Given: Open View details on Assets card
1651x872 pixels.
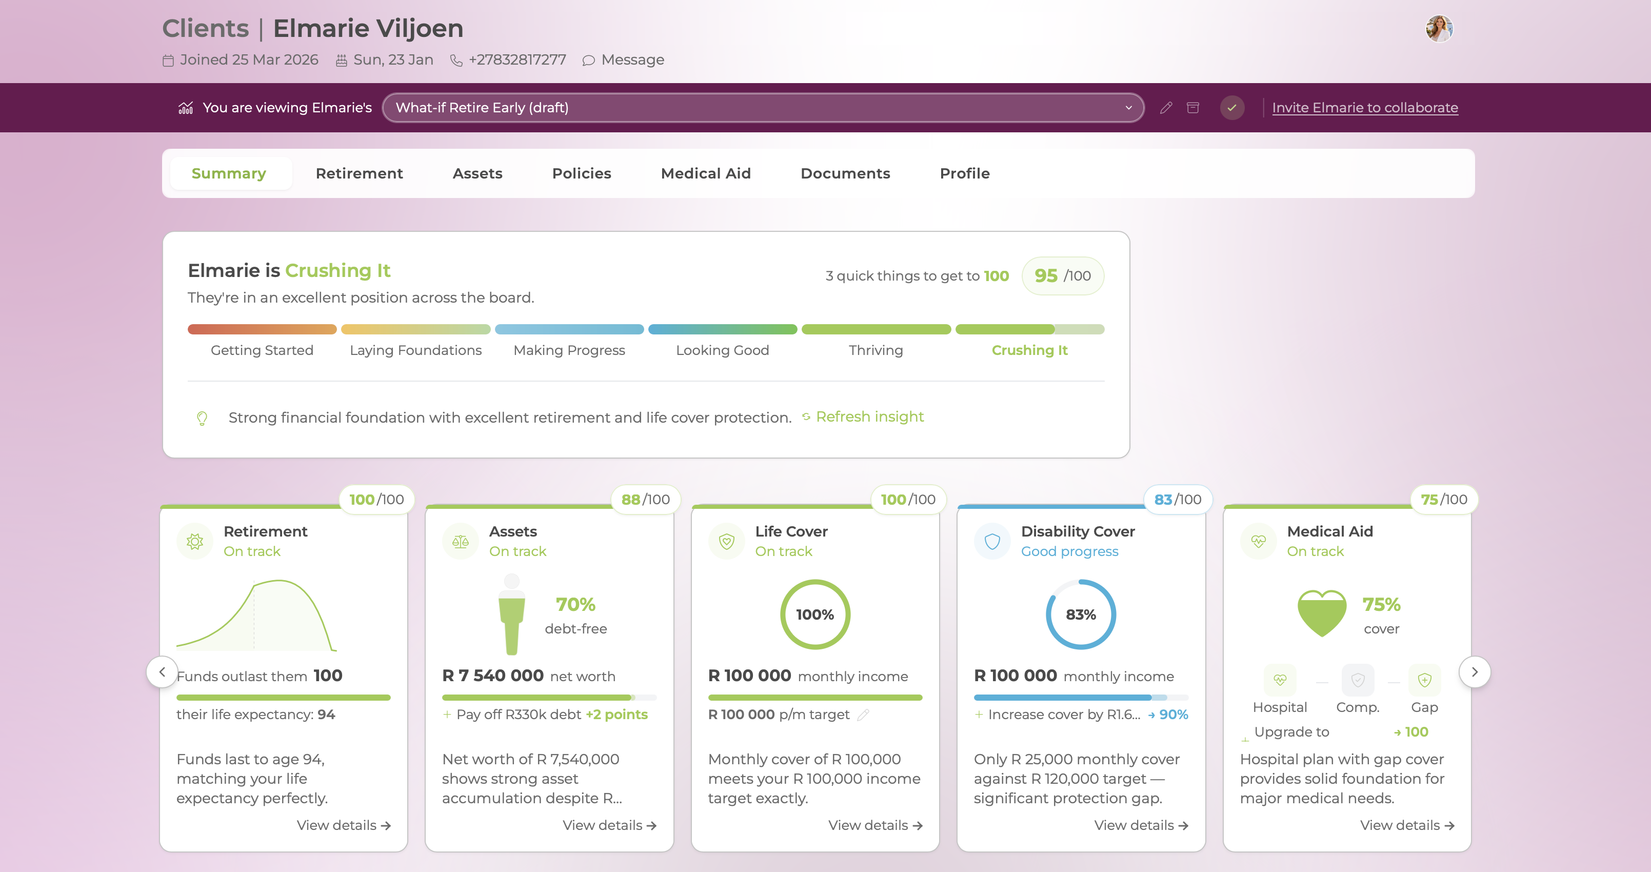Looking at the screenshot, I should [609, 825].
